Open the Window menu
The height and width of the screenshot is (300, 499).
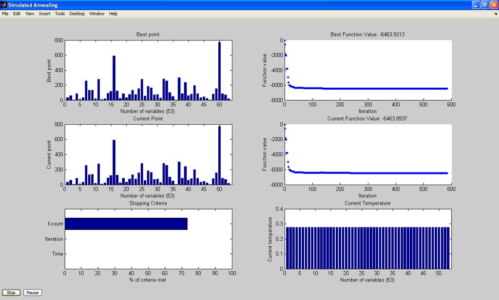tap(97, 14)
